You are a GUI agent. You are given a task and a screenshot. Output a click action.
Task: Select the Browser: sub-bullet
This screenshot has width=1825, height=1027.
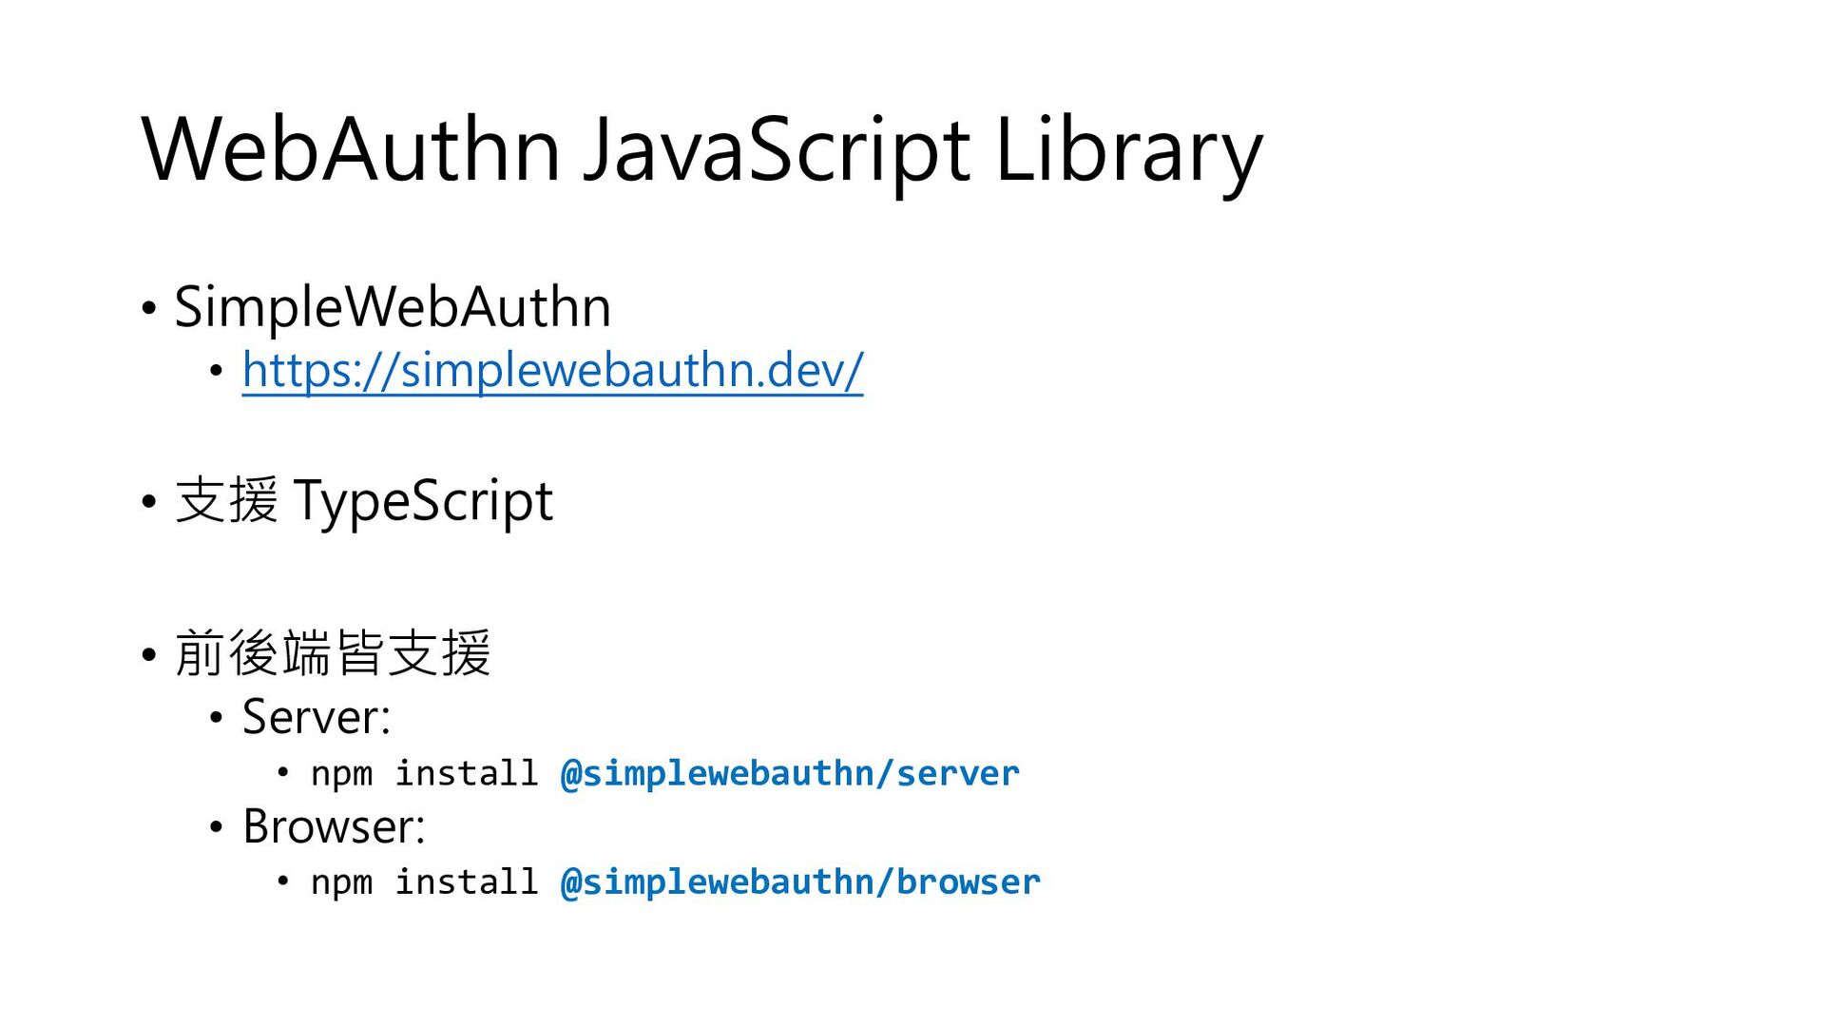point(334,825)
